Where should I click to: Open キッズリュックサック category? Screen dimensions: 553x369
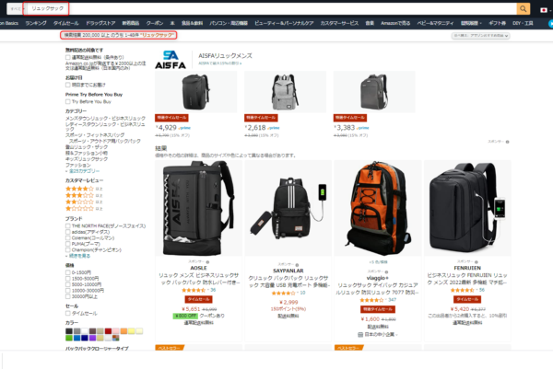coord(87,159)
